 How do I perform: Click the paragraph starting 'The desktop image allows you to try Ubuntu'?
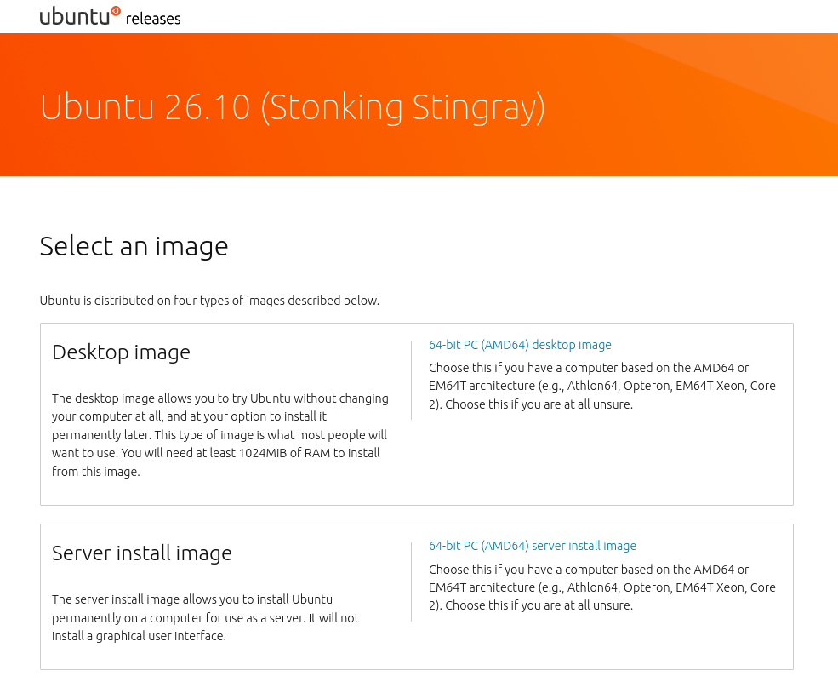coord(220,435)
